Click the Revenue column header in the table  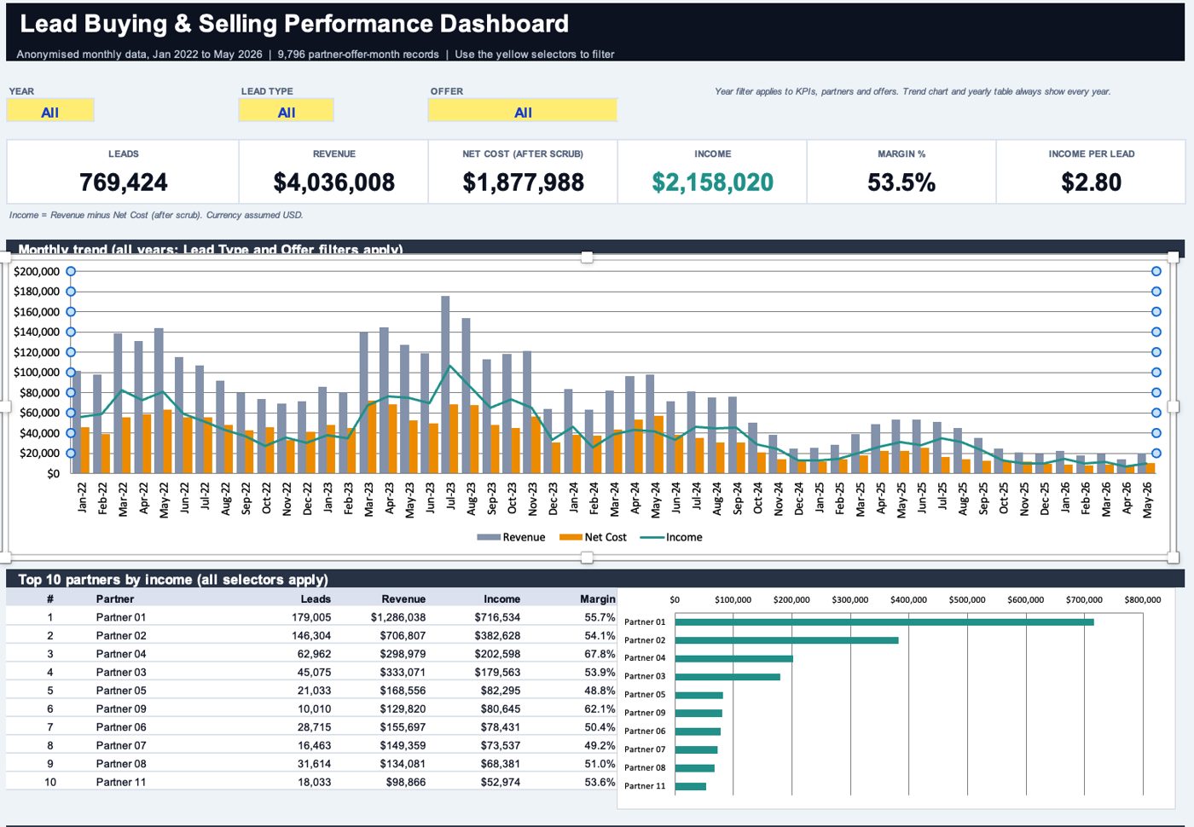(x=403, y=599)
